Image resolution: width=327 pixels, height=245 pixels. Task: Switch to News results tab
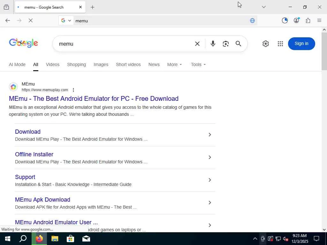coord(154,64)
